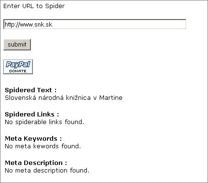Screen dimensions: 208x183
Task: Click the word 'knižnica' in spidered text
Action: pos(78,97)
